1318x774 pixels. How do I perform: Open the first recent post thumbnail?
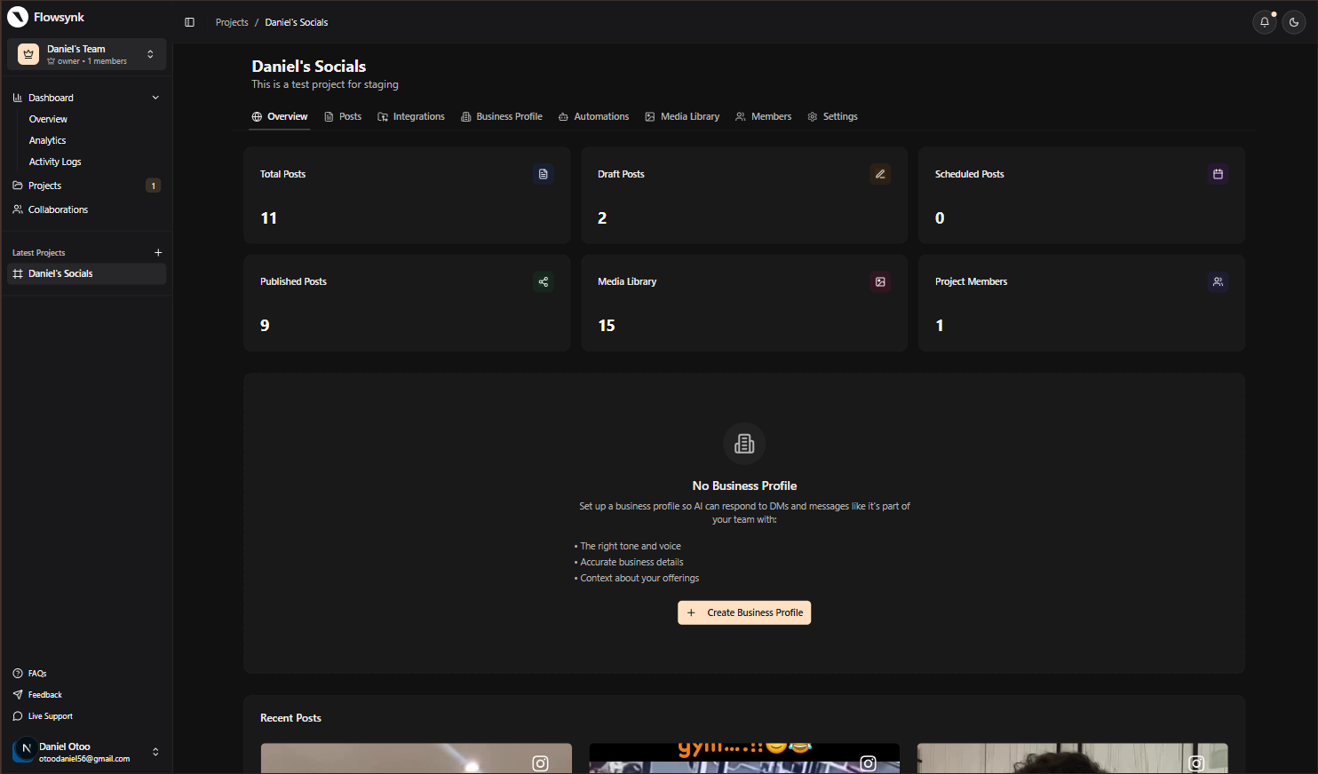pos(416,758)
